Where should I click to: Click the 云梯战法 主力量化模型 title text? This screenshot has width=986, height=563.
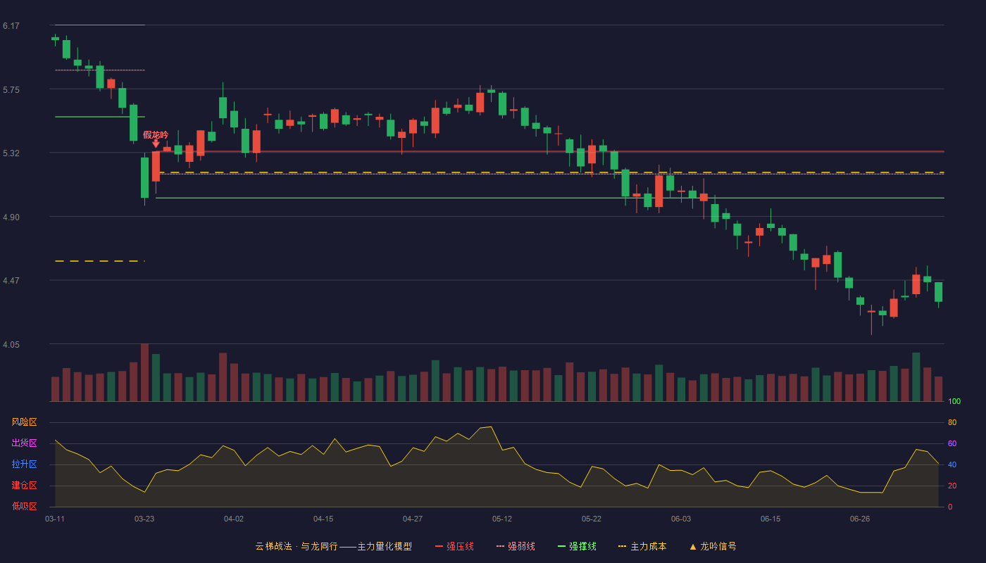(333, 546)
